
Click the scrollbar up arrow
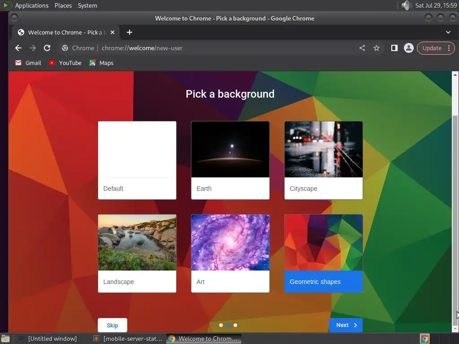455,75
